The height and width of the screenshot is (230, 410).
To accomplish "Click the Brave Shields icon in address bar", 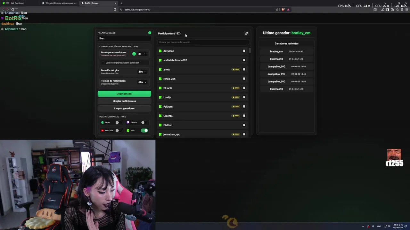I will coord(283,10).
